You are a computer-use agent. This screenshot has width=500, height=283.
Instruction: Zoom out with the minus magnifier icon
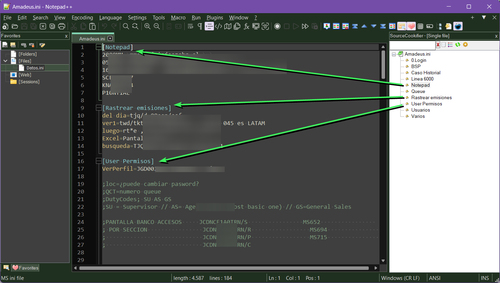click(x=157, y=26)
